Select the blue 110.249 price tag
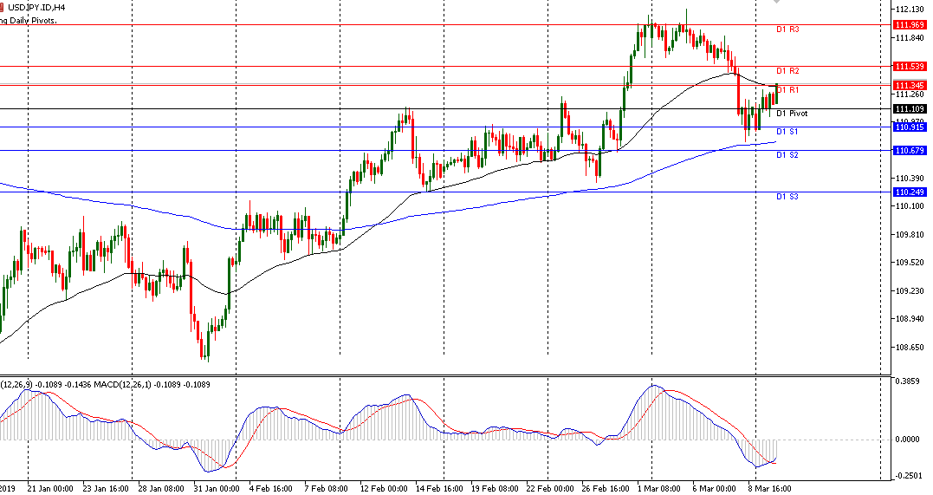 910,192
